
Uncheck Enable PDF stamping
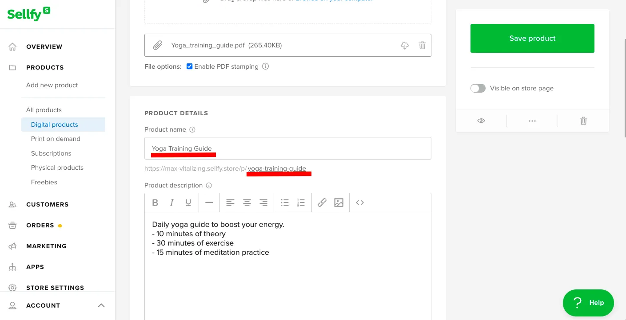[190, 66]
